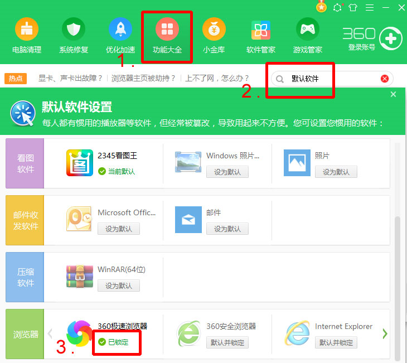Open 电脑清理 cleanup tool
The height and width of the screenshot is (363, 407).
point(27,29)
